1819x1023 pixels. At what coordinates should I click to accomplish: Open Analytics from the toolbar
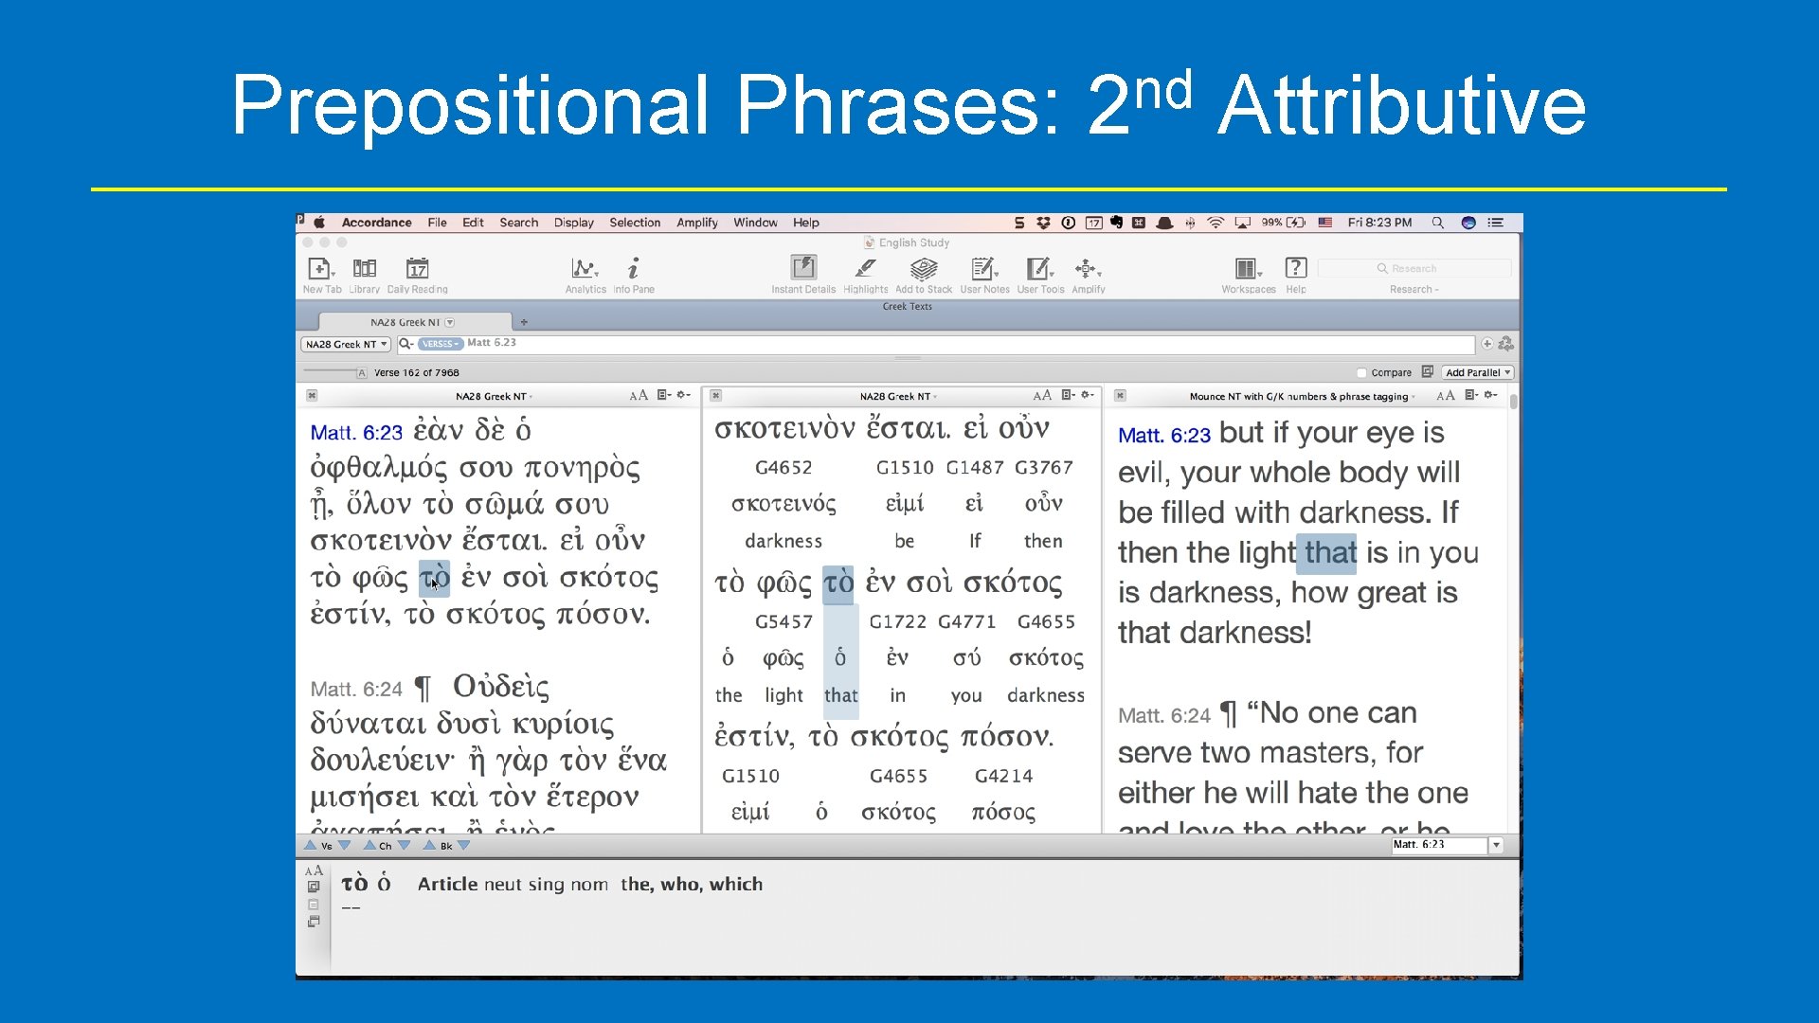(585, 270)
